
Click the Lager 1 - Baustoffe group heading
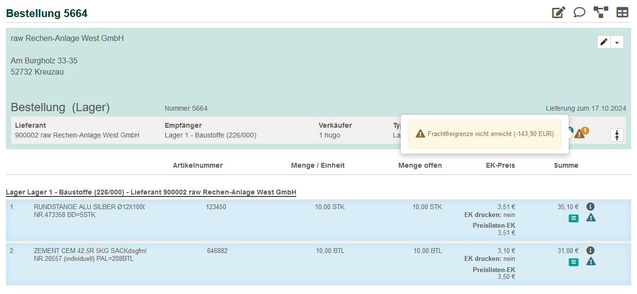(151, 193)
